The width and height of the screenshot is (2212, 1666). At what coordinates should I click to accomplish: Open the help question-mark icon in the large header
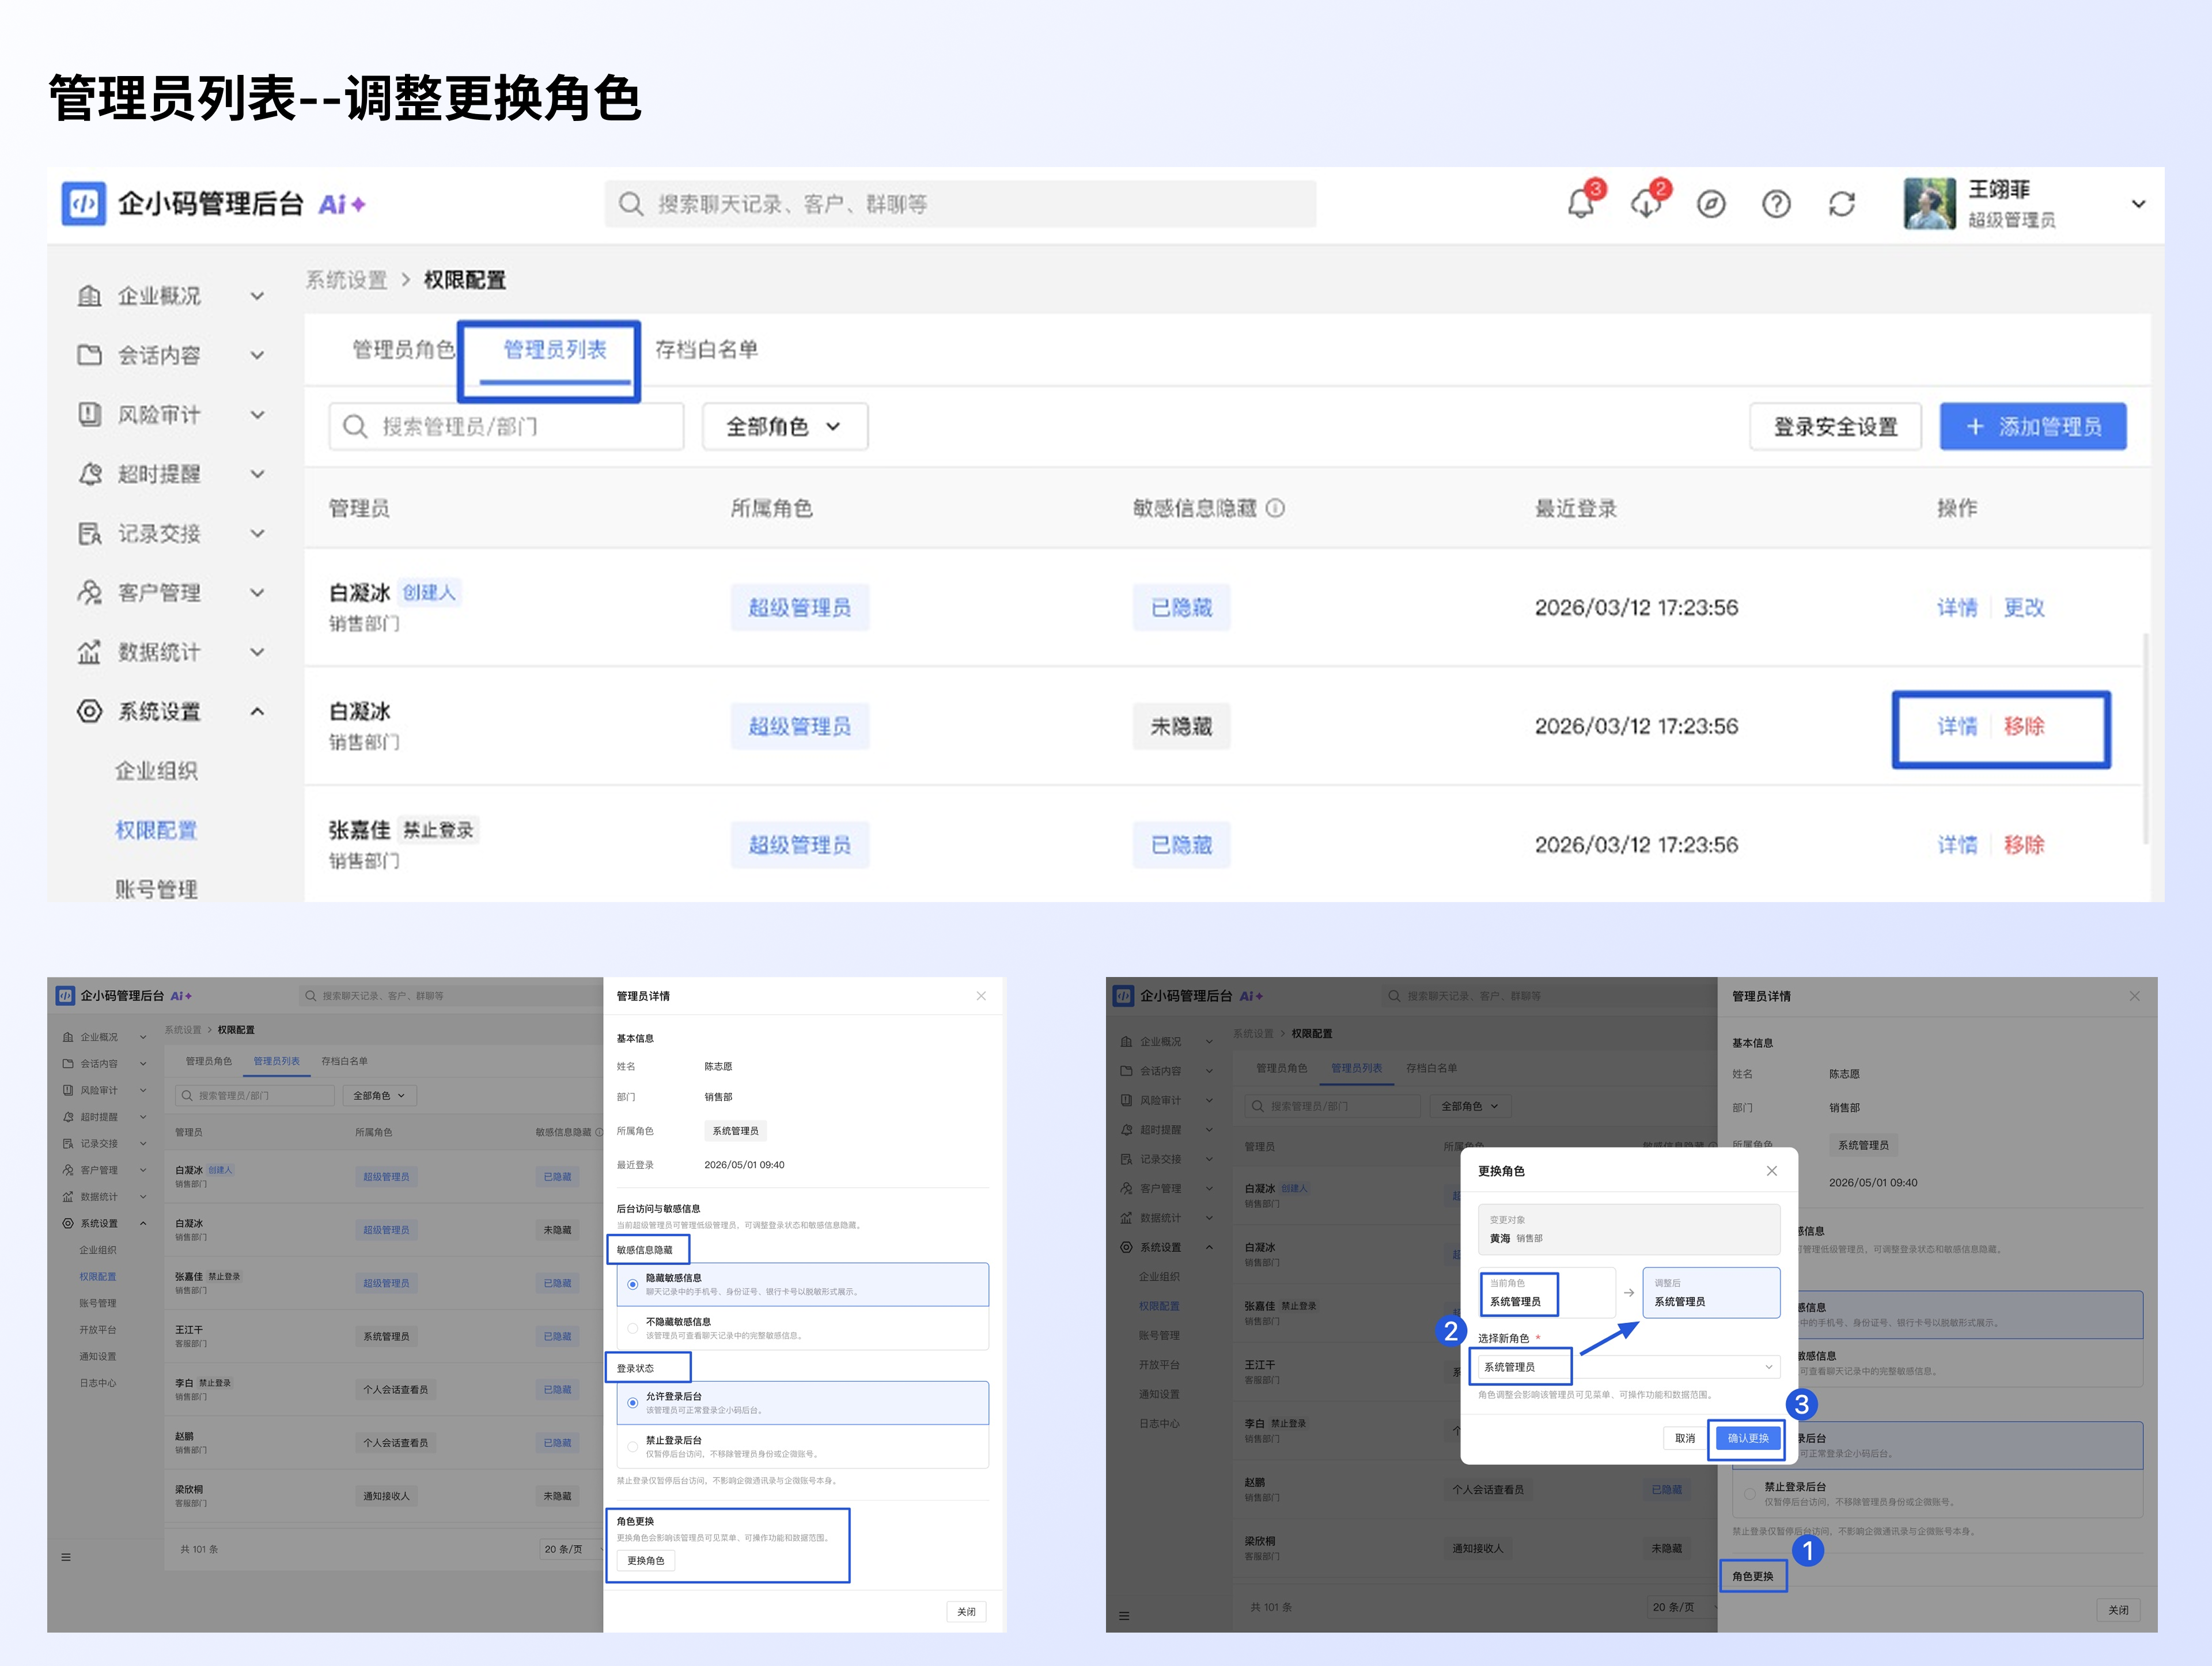[1776, 204]
